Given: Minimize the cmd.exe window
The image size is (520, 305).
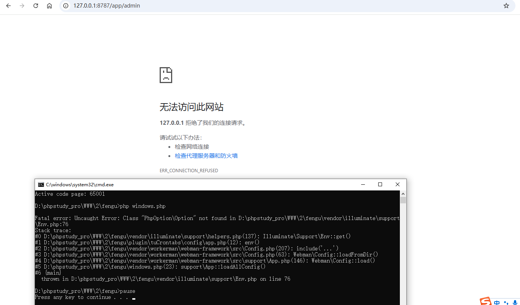Looking at the screenshot, I should [362, 185].
